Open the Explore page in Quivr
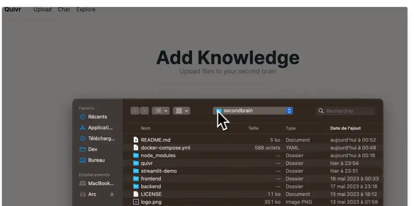This screenshot has height=206, width=414. point(86,9)
